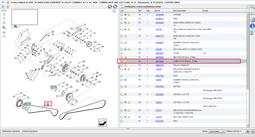This screenshot has height=137, width=255.
Task: Go to next figure round arrow
Action: (x=115, y=7)
